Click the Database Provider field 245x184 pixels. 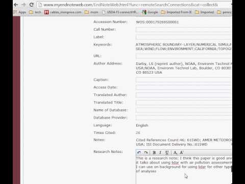point(184,118)
